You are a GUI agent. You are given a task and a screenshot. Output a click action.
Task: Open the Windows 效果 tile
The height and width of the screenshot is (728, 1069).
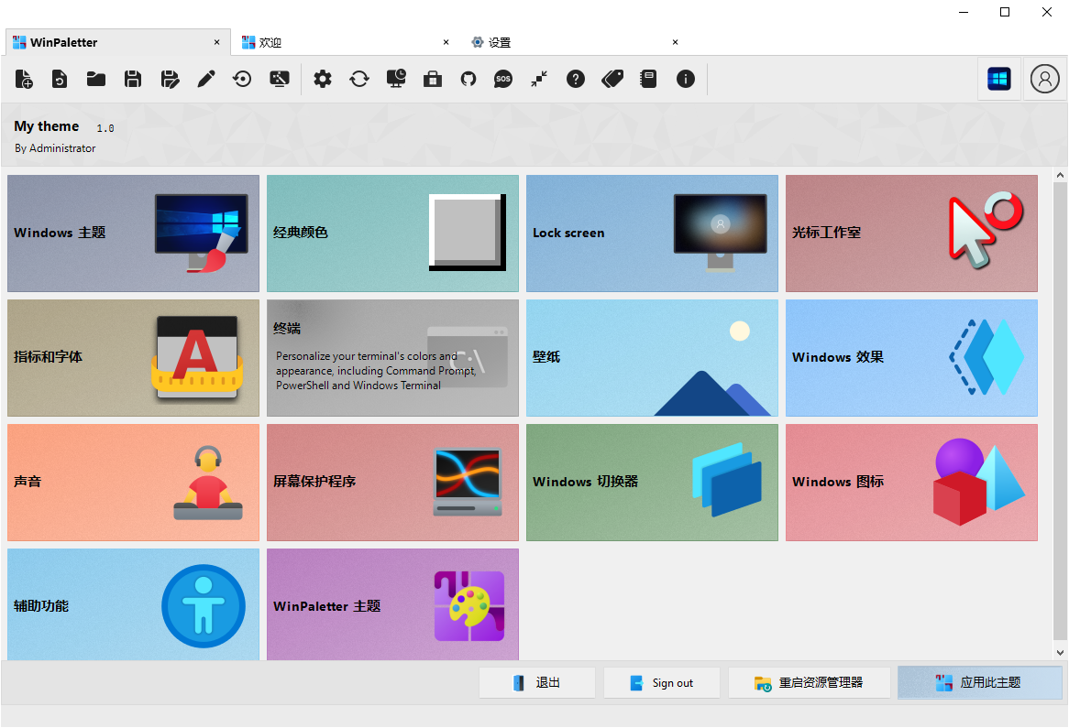[911, 358]
